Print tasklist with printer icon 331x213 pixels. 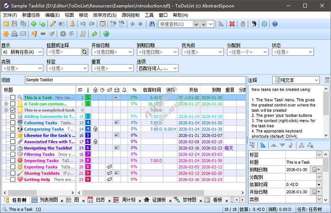pyautogui.click(x=15, y=34)
